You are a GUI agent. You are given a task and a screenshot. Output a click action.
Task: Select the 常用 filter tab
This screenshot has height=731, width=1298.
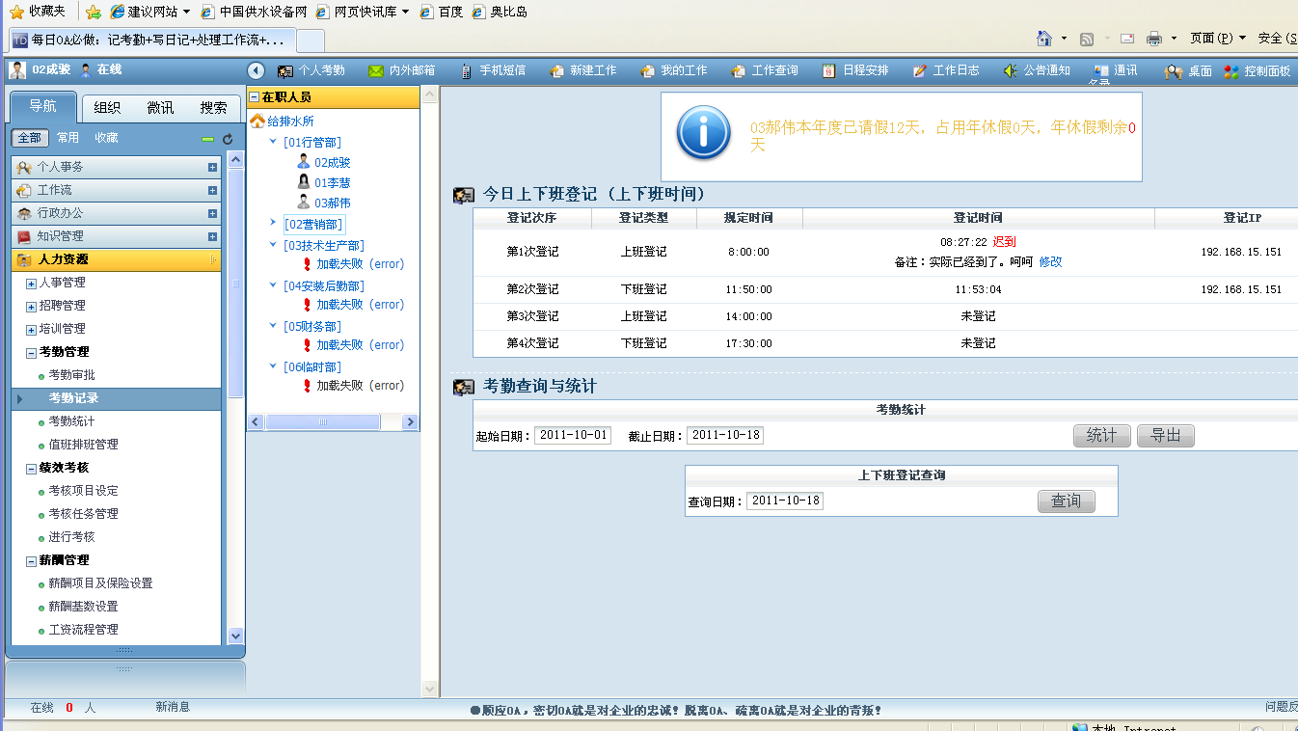coord(68,138)
